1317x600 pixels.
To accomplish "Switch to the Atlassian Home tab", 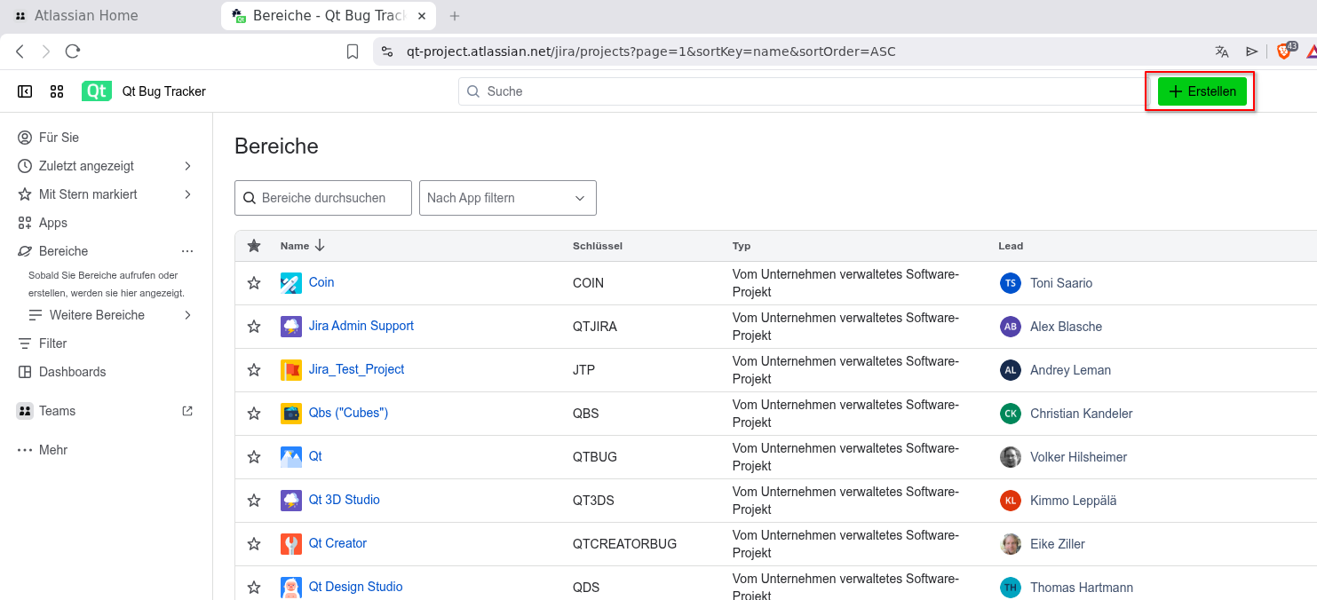I will pos(86,16).
